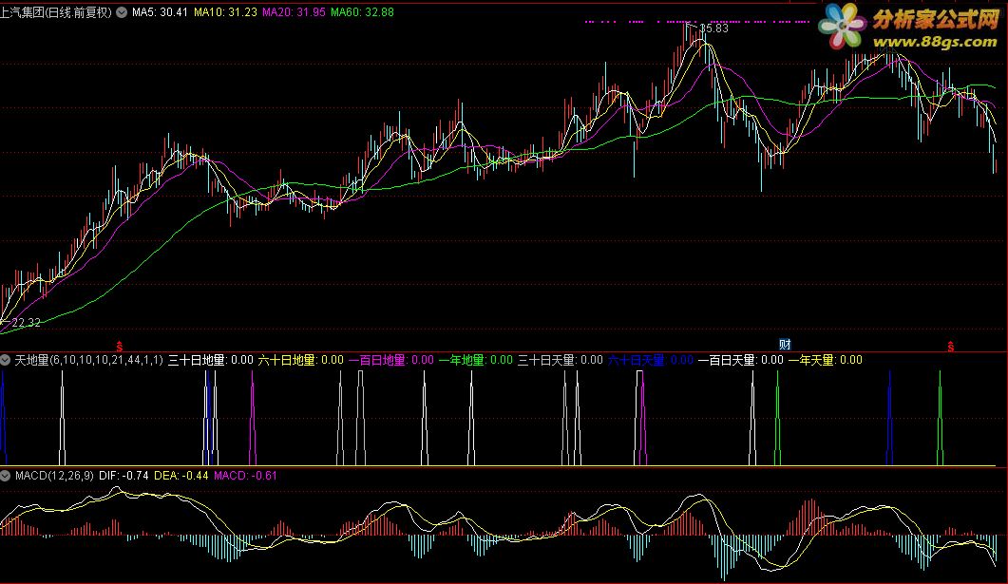Click the 六十日天量: 0.00 value

pos(651,361)
